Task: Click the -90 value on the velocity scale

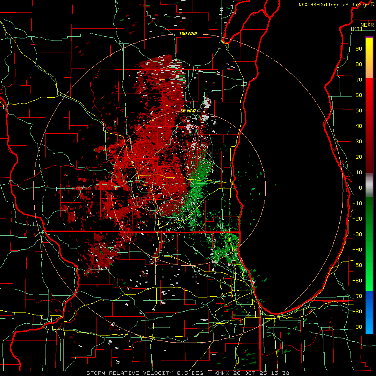Action: click(357, 327)
